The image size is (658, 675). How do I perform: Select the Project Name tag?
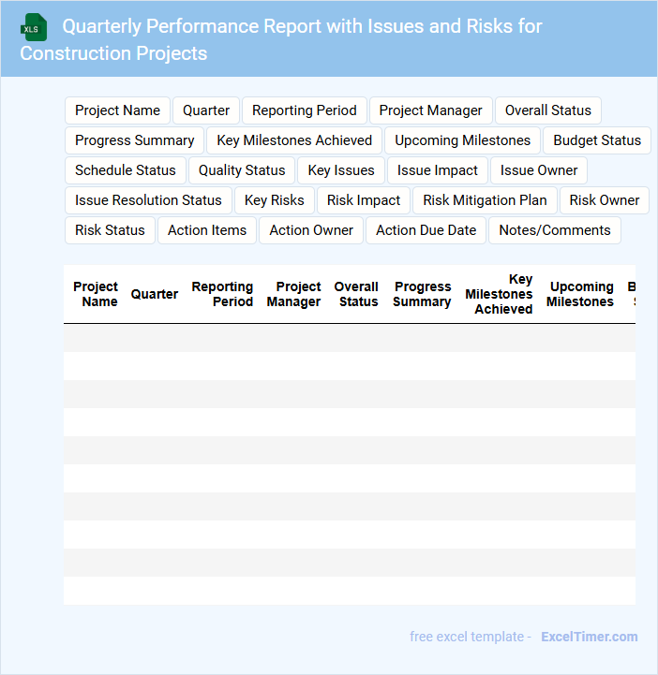[x=117, y=110]
